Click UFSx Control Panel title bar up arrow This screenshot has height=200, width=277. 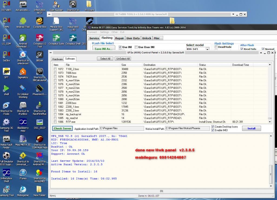(x=261, y=53)
